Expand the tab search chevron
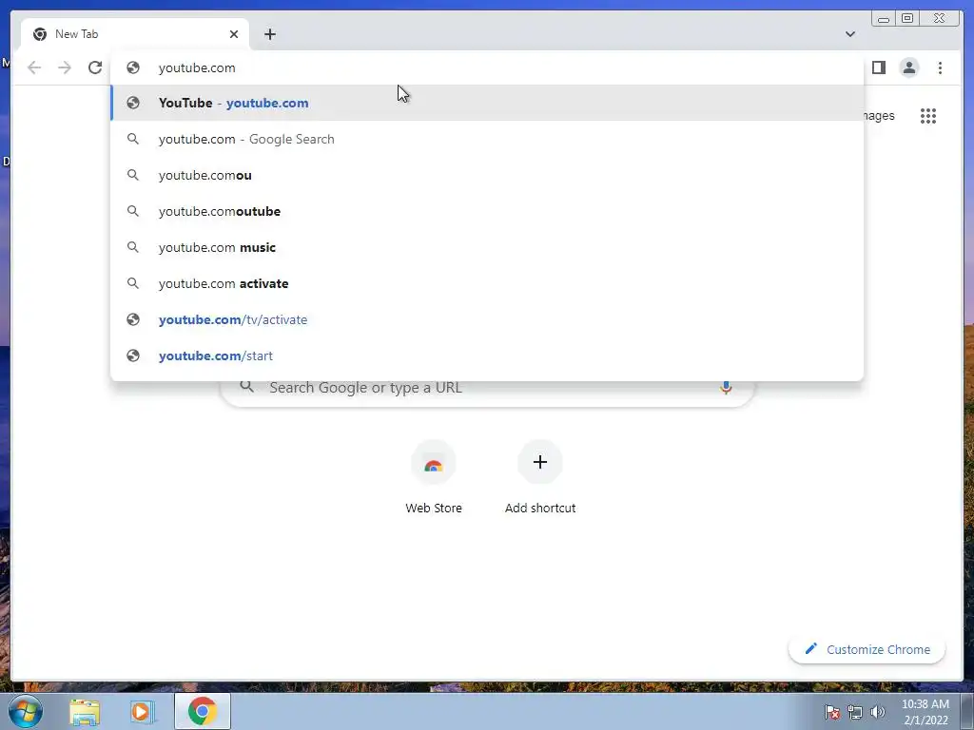The height and width of the screenshot is (730, 974). pos(849,34)
